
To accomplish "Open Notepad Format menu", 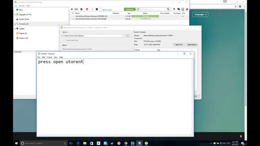I will [x=49, y=57].
